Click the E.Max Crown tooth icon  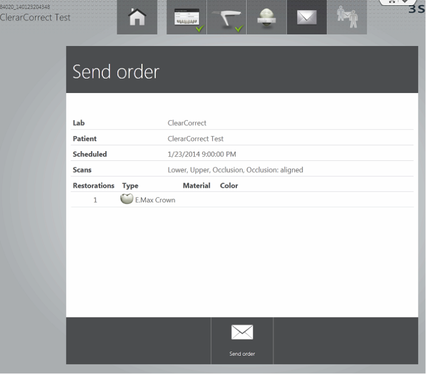point(126,199)
